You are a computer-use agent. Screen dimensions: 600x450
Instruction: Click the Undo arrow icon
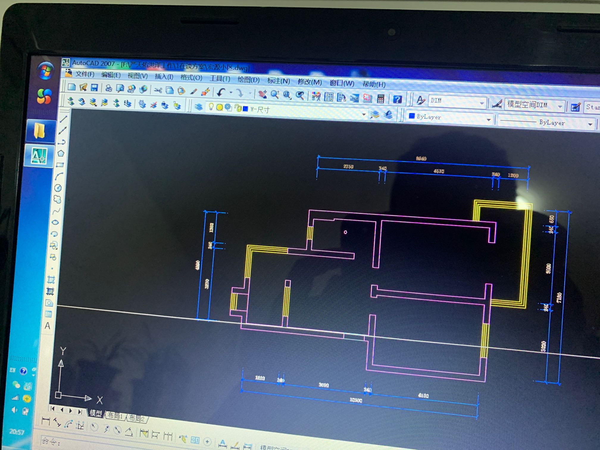pos(221,93)
